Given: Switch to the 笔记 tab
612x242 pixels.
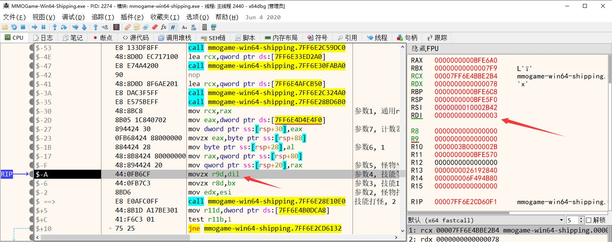Looking at the screenshot, I should [72, 38].
